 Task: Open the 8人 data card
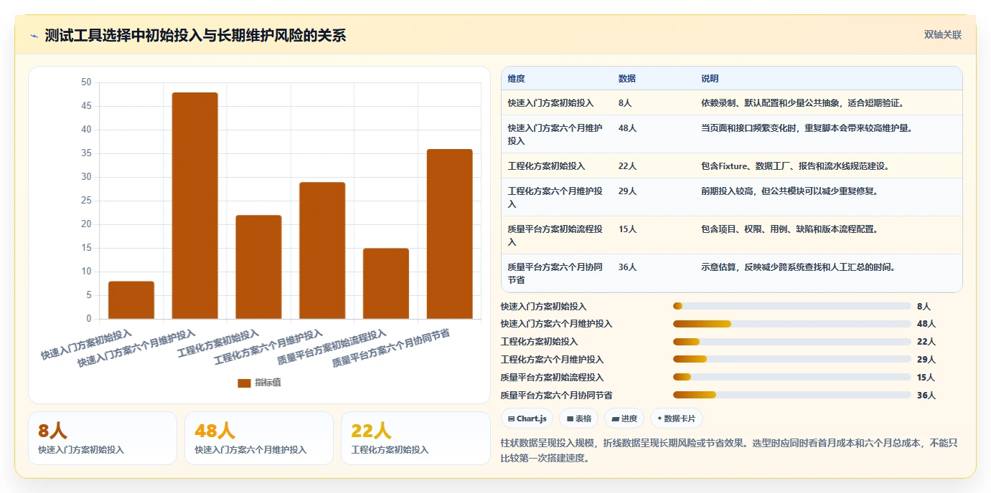click(x=103, y=438)
